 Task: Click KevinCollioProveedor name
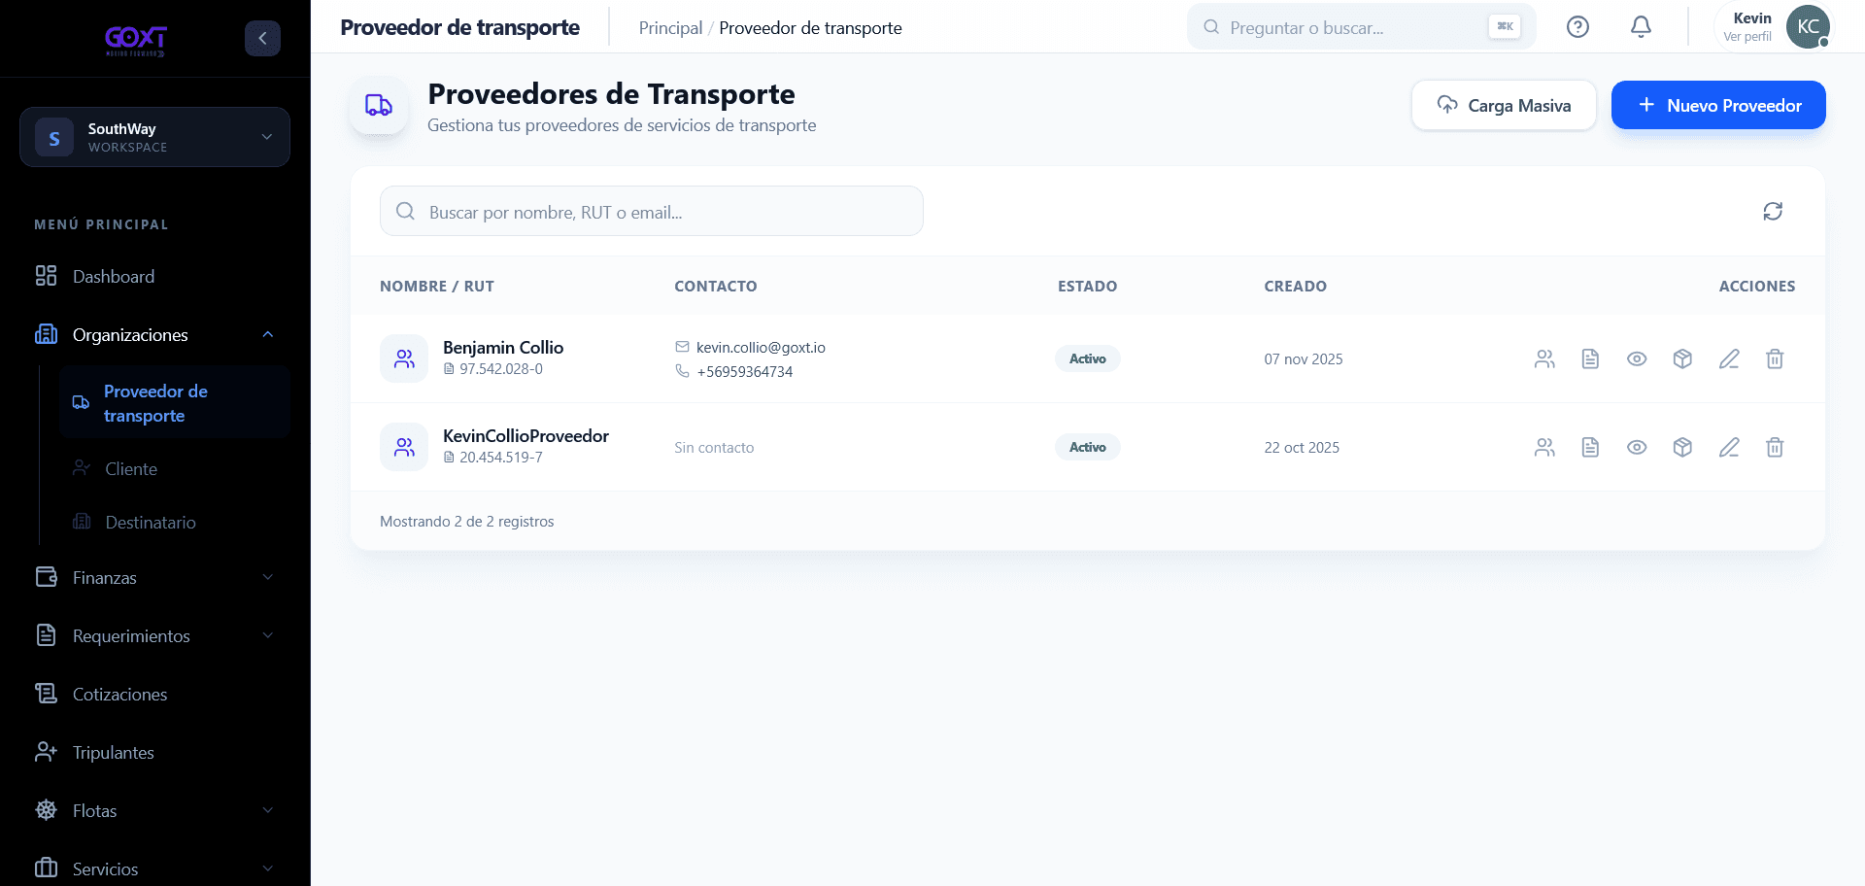[x=526, y=436]
